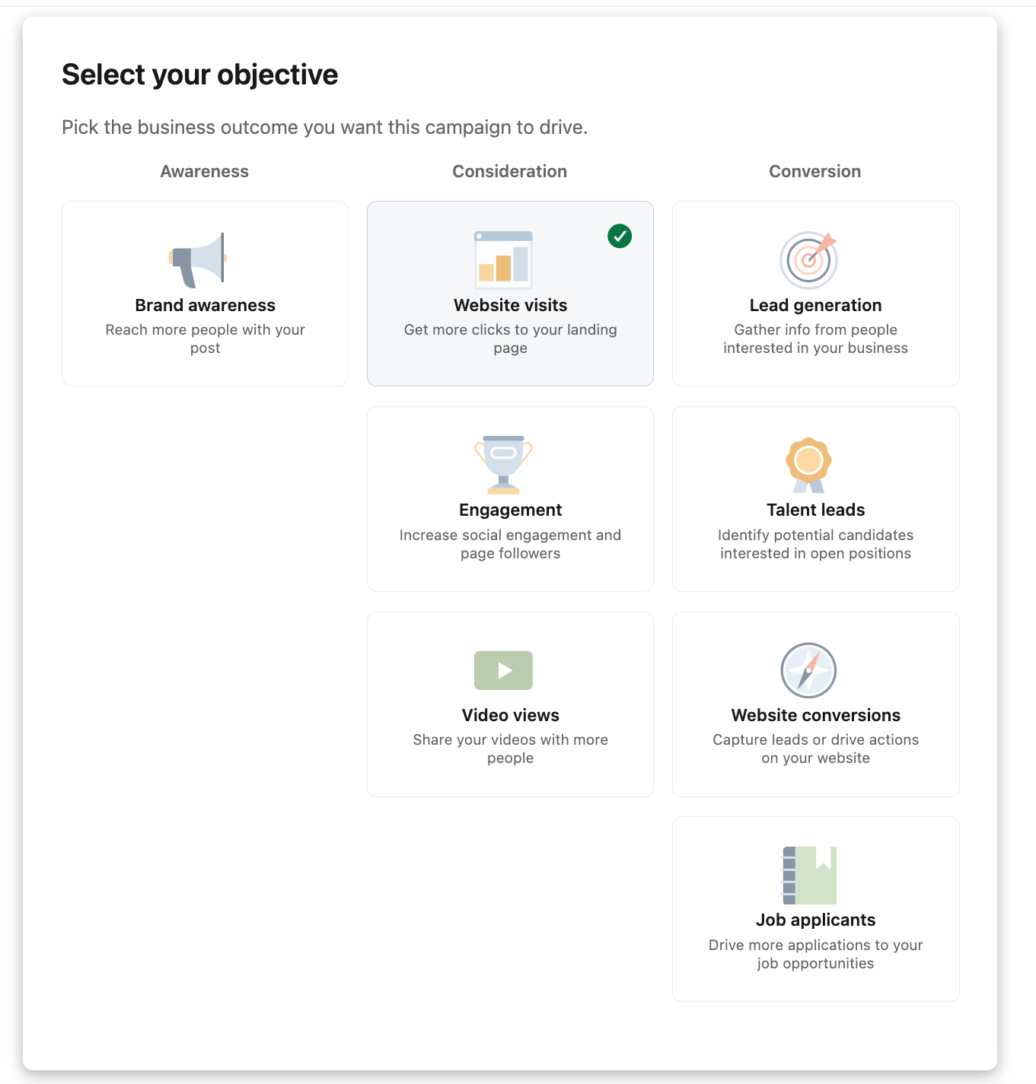Select the Engagement objective title
1036x1084 pixels.
point(510,510)
